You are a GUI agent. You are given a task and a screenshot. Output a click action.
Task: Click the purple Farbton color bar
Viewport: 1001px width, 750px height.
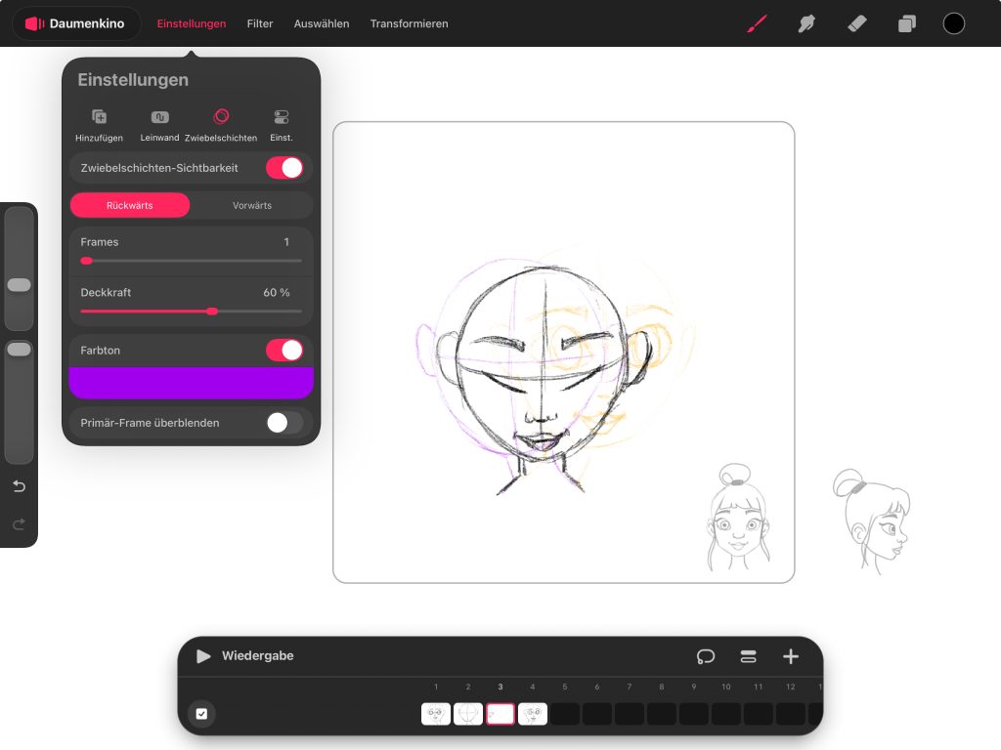[x=192, y=383]
